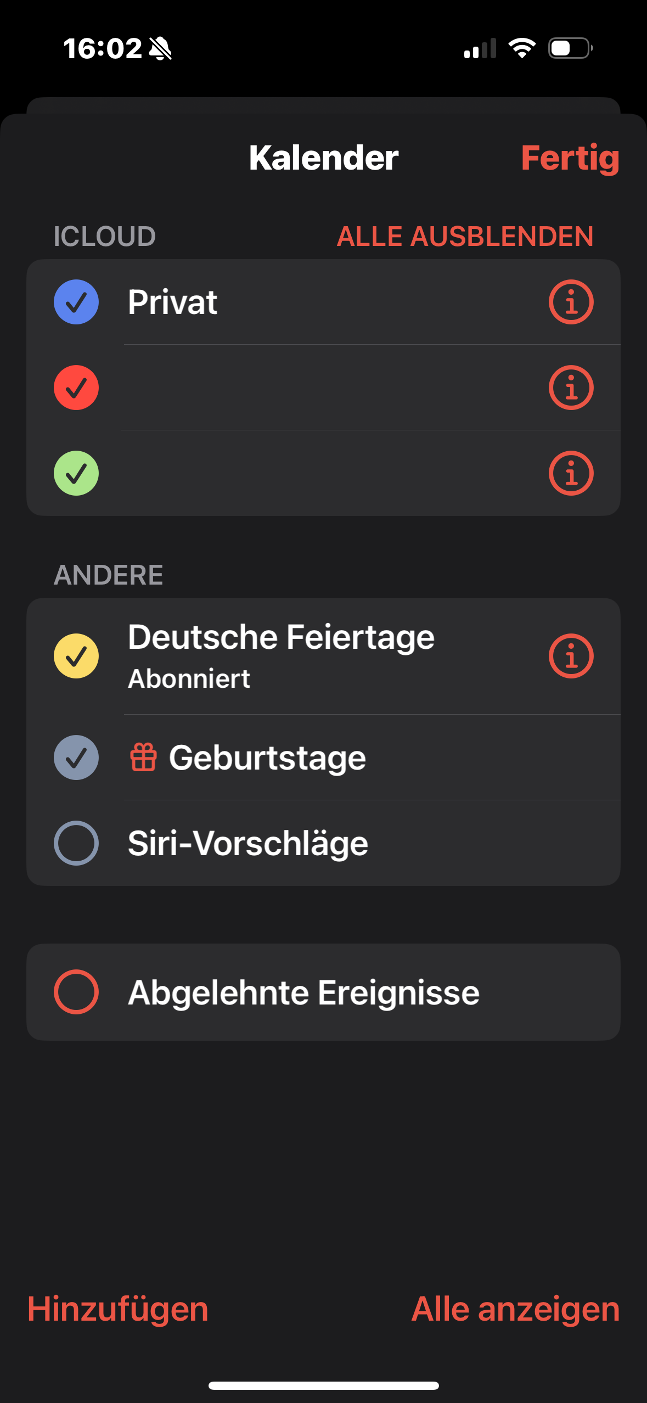Image resolution: width=647 pixels, height=1403 pixels.
Task: Tap Hinzufügen to add a calendar
Action: (x=118, y=1309)
